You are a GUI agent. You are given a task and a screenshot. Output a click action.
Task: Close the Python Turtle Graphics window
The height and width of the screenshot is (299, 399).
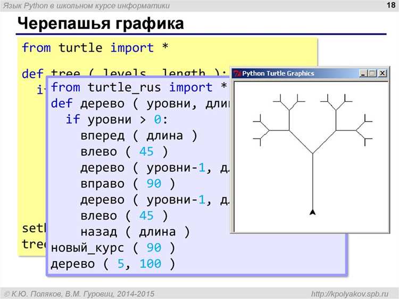[x=382, y=74]
